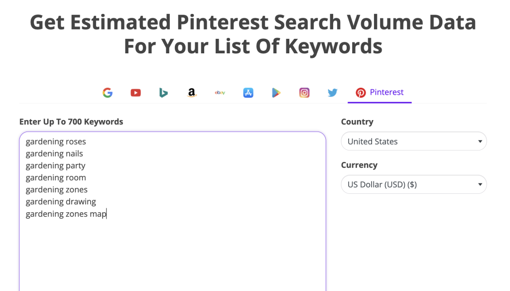Choose the Bing platform icon
The image size is (510, 291).
coord(163,93)
